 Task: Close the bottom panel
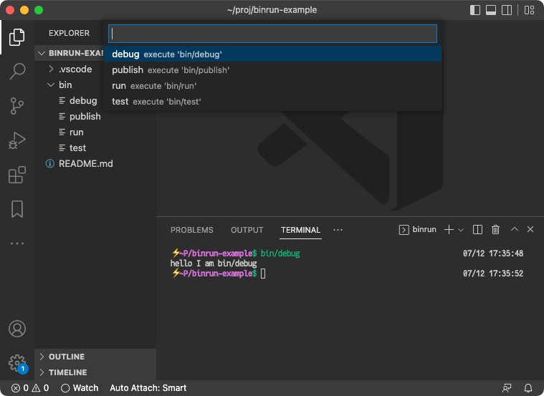tap(530, 229)
